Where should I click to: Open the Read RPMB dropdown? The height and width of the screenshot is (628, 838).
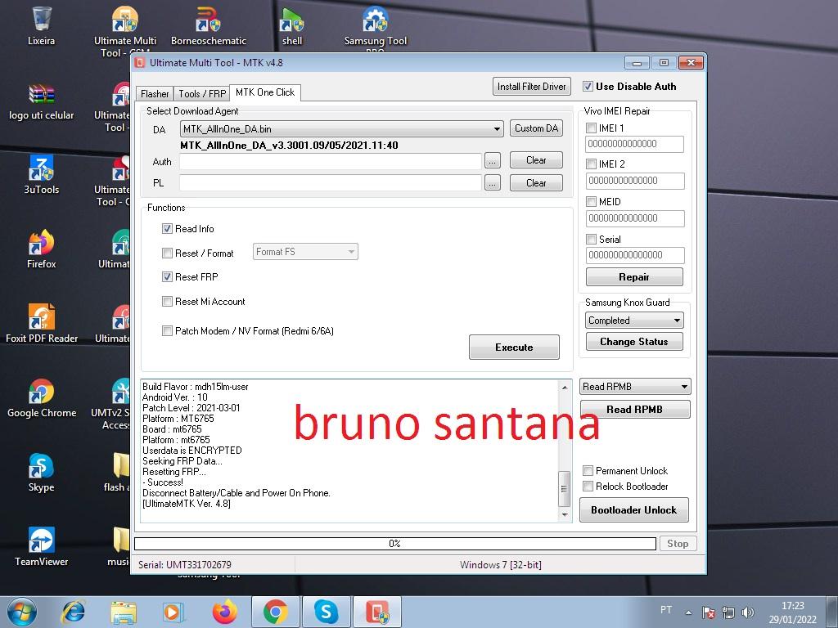click(x=635, y=387)
